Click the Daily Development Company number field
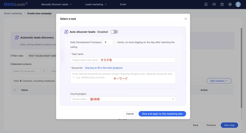Viewport: 246px width, 133px height. 108,42
